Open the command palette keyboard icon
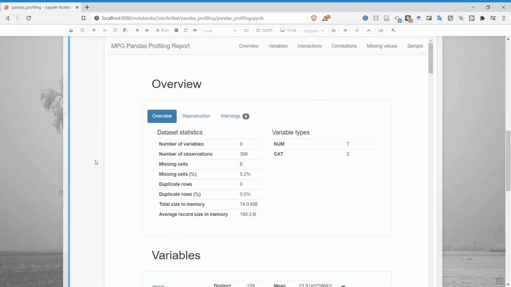 pyautogui.click(x=246, y=30)
